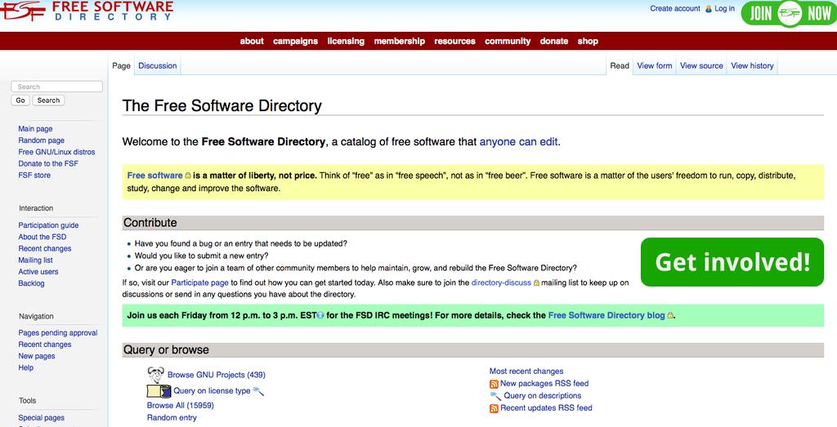Click the RSS icon beside Recent updates feed
Viewport: 837px width, 427px height.
point(494,408)
